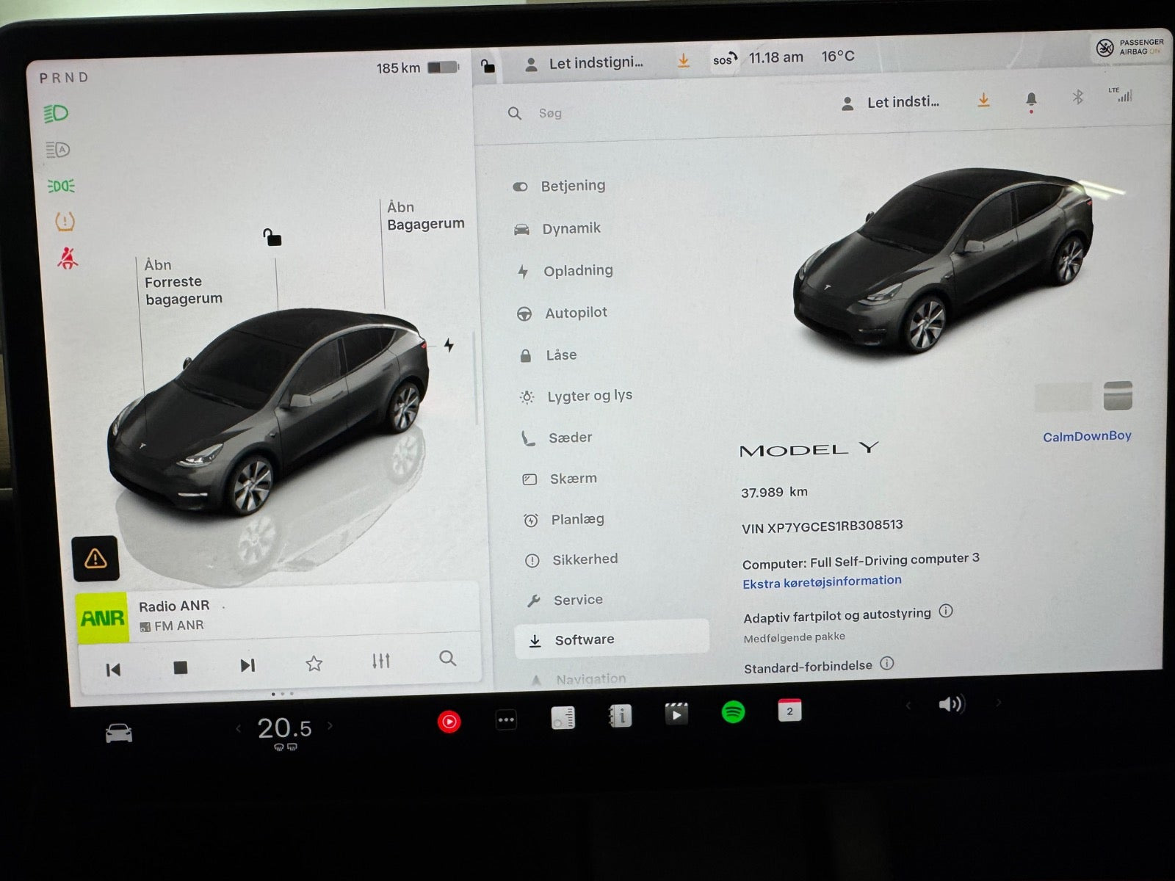The width and height of the screenshot is (1175, 881).
Task: Search media with magnifier icon
Action: (x=447, y=658)
